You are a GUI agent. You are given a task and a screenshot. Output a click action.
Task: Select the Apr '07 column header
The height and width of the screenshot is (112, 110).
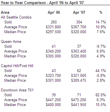tap(79, 13)
